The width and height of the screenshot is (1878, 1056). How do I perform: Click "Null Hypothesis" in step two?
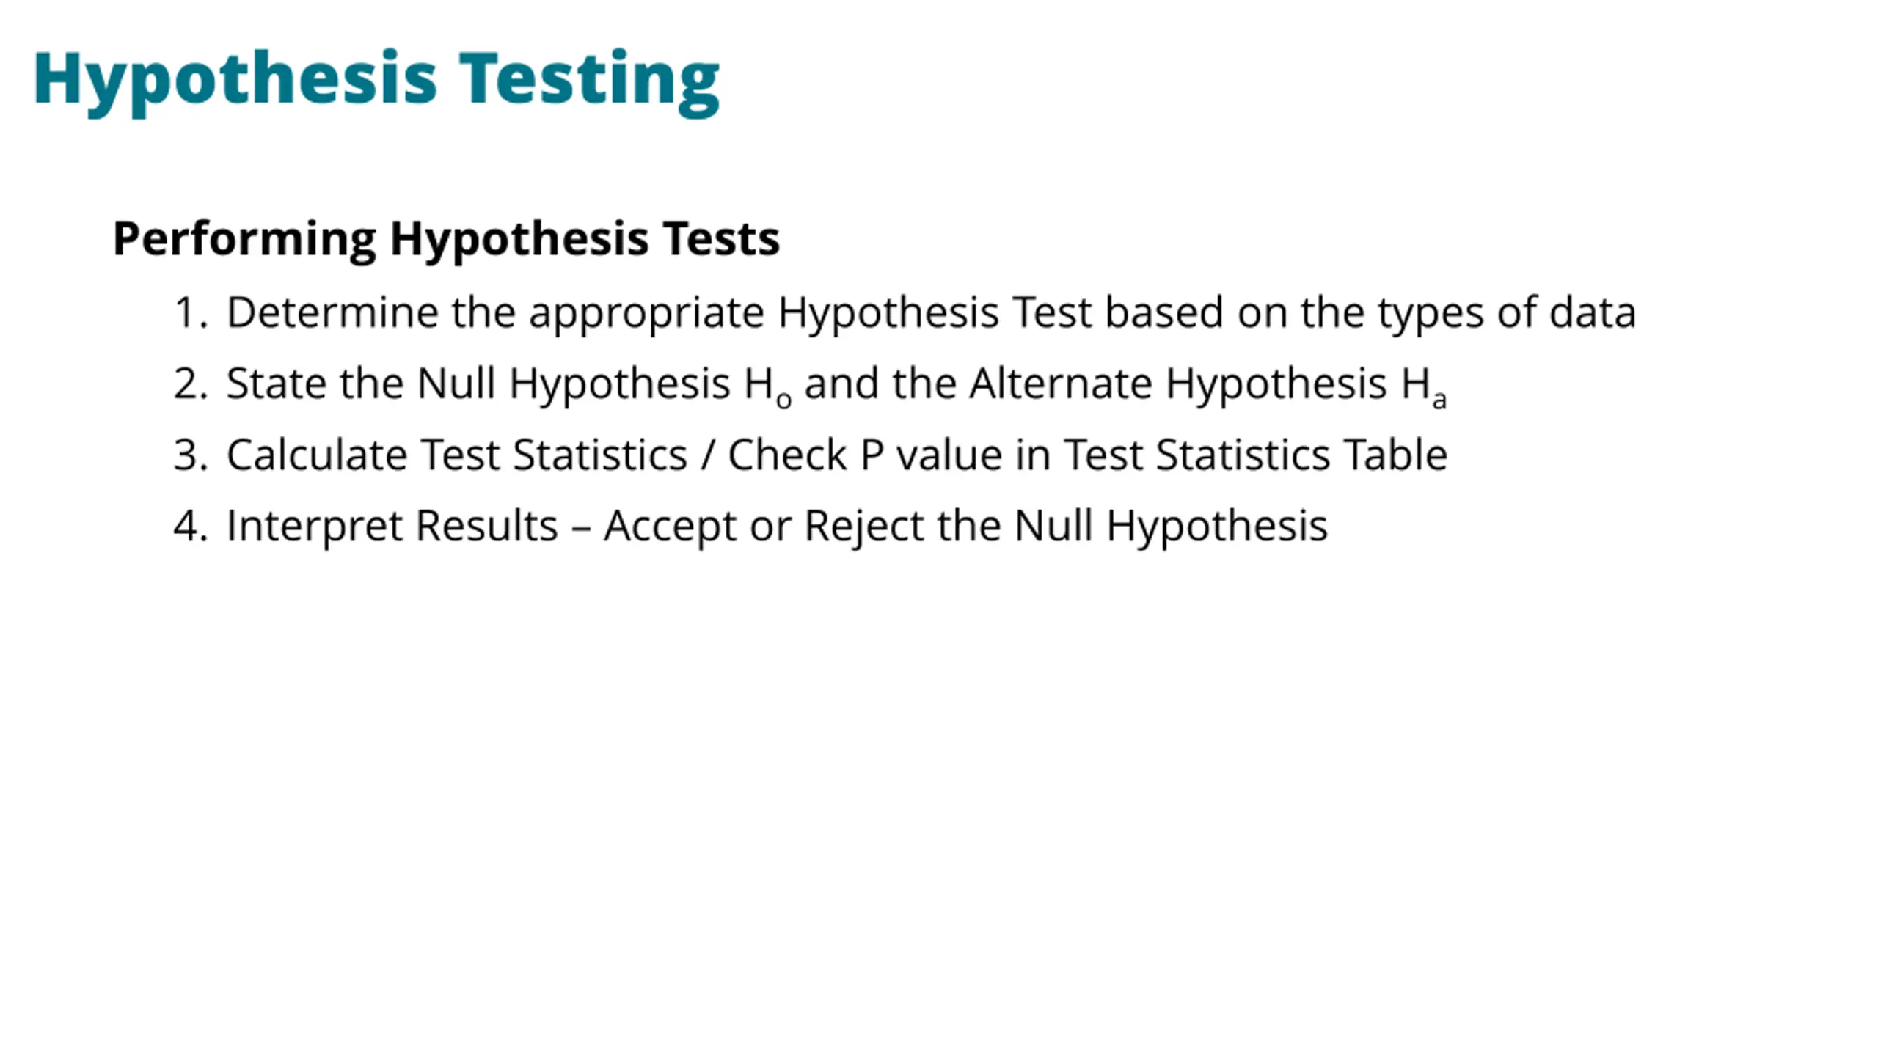click(x=573, y=384)
